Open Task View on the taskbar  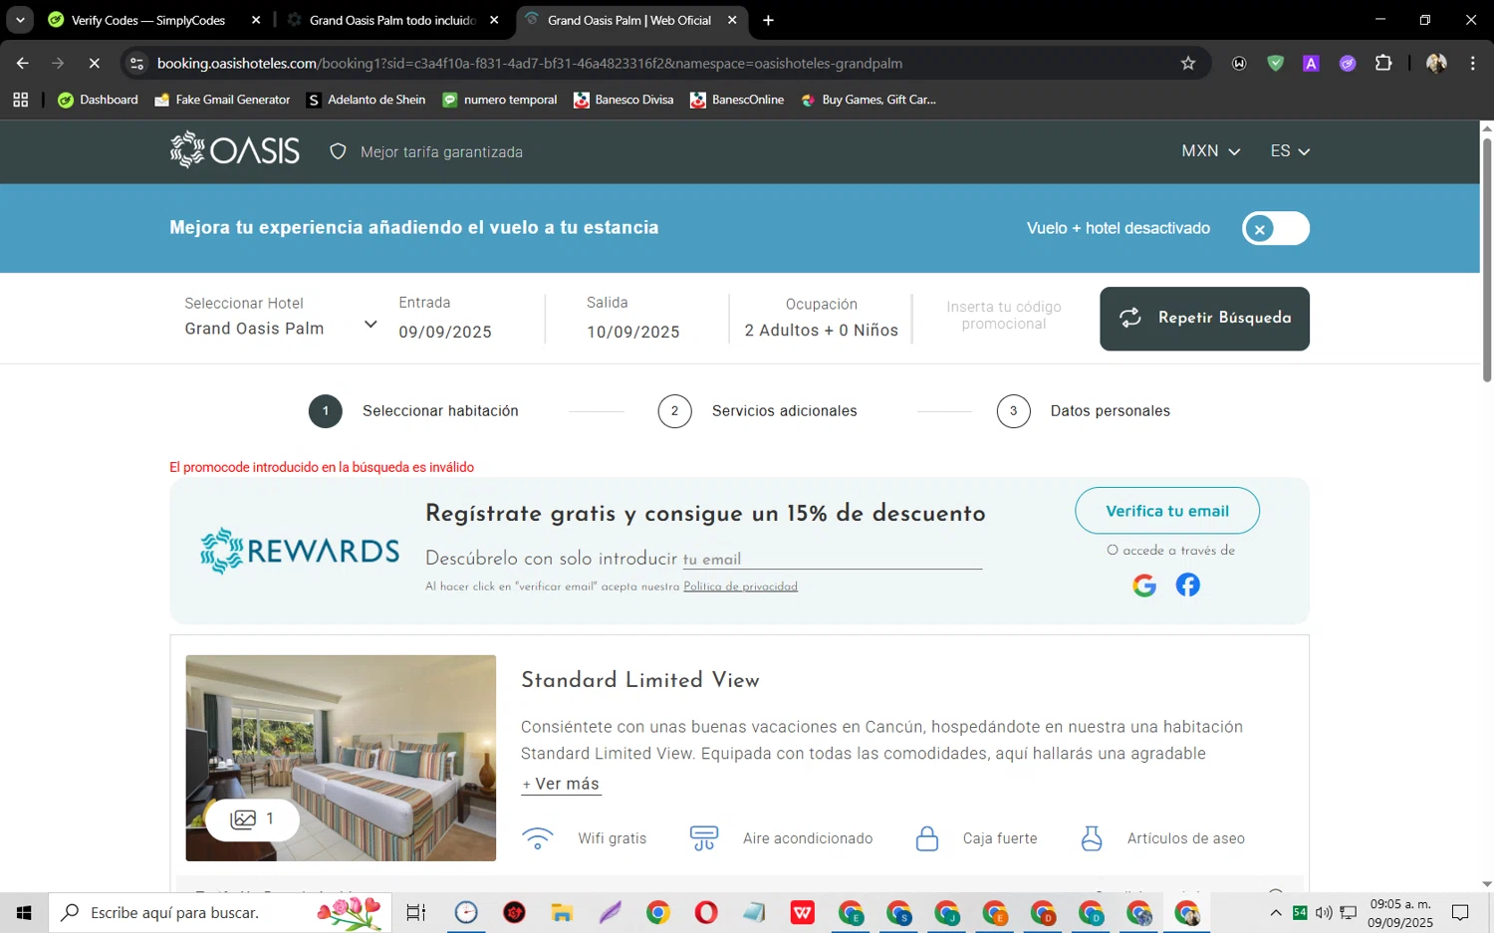(x=416, y=912)
